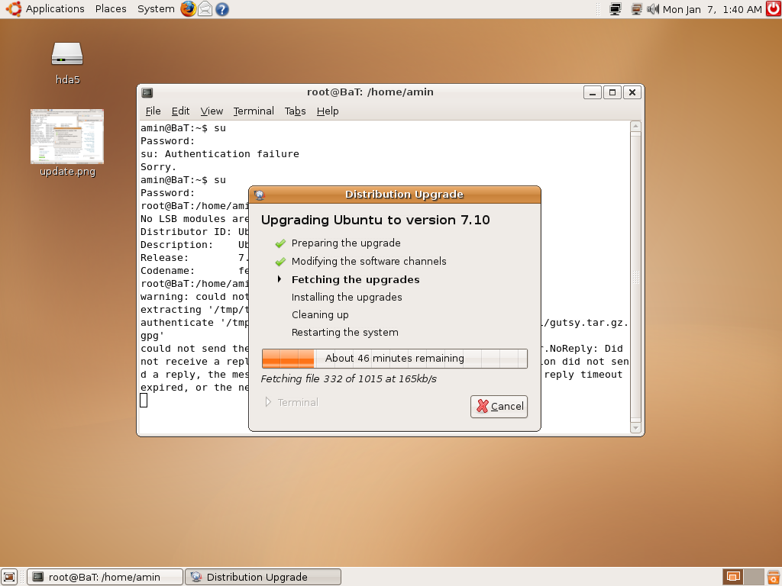782x586 pixels.
Task: Switch to Distribution Upgrade taskbar button
Action: pos(263,577)
